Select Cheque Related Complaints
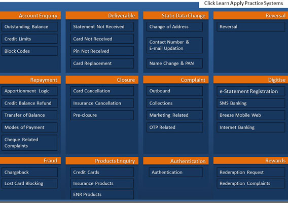288x203 pixels. [x=29, y=143]
